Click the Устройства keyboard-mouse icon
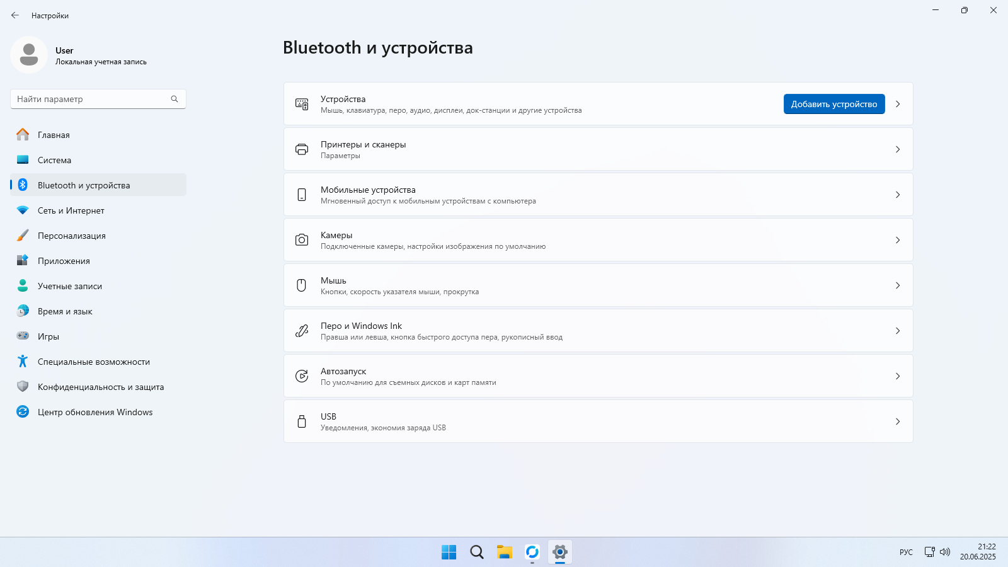1008x567 pixels. pyautogui.click(x=302, y=104)
